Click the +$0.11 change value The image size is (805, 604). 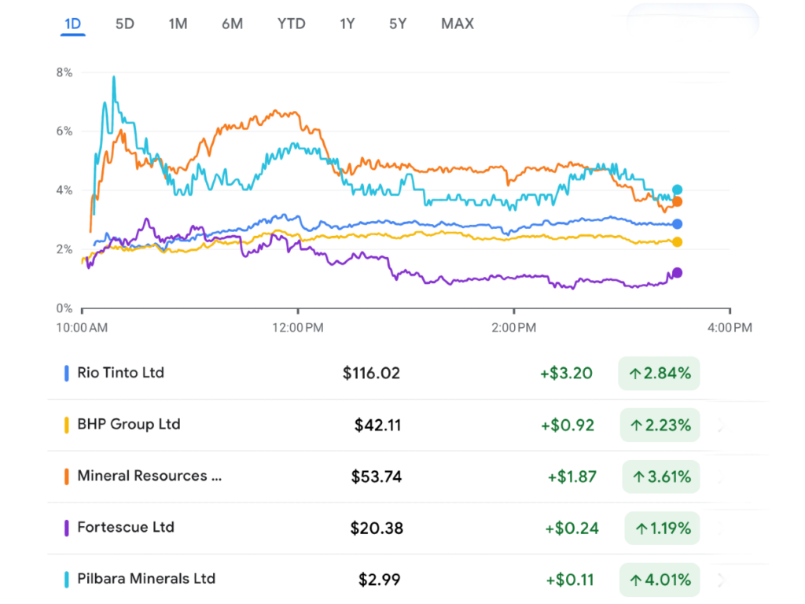(x=570, y=580)
